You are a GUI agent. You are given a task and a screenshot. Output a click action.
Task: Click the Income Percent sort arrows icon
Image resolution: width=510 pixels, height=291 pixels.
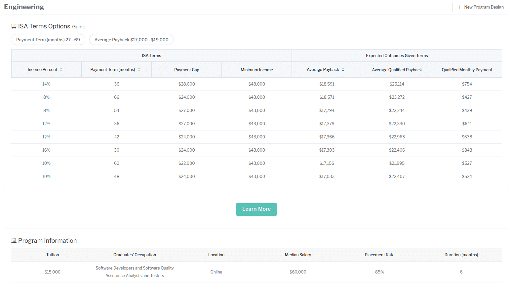(x=61, y=70)
